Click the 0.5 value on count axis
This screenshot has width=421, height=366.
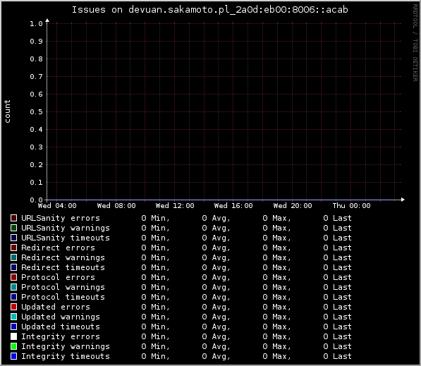pyautogui.click(x=36, y=112)
